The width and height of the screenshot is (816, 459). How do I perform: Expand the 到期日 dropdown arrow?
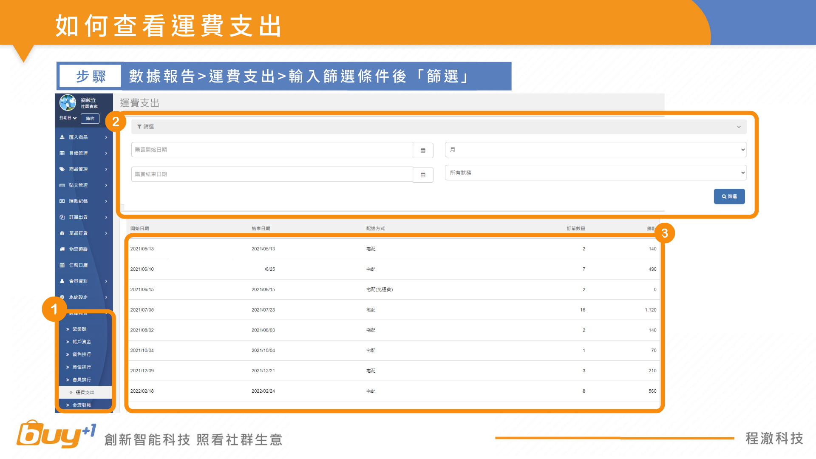[x=75, y=118]
